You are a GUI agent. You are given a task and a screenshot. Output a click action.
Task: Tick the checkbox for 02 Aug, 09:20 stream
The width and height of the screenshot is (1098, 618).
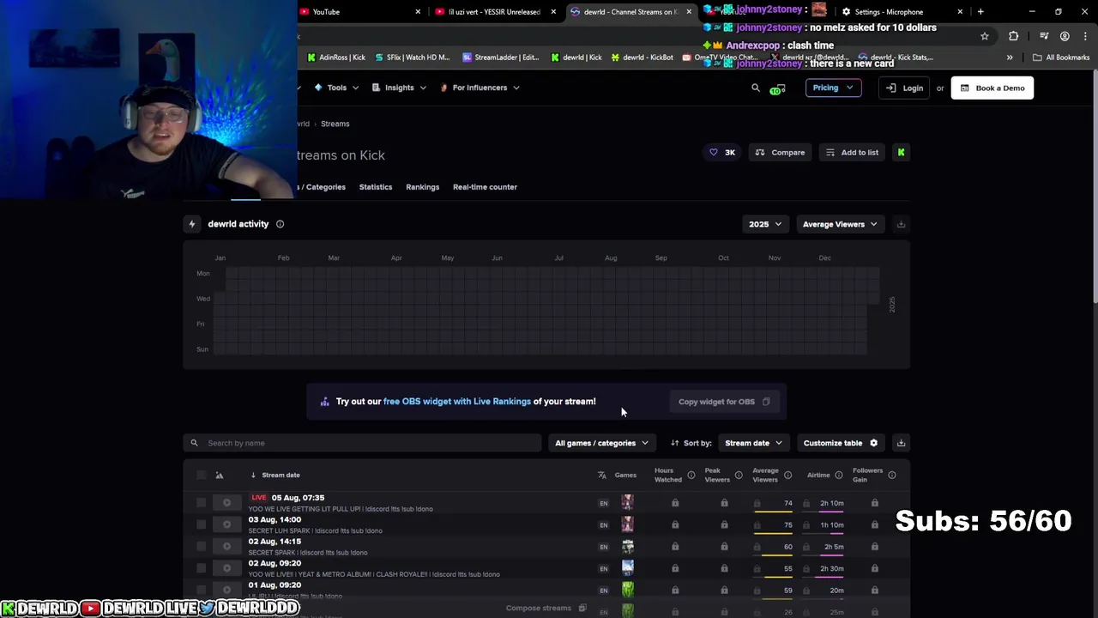click(x=202, y=568)
